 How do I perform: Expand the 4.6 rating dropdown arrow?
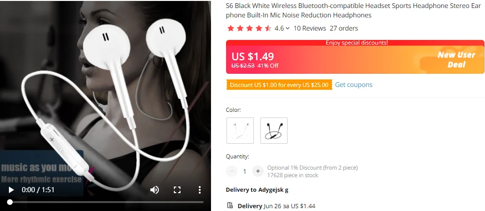(x=288, y=29)
